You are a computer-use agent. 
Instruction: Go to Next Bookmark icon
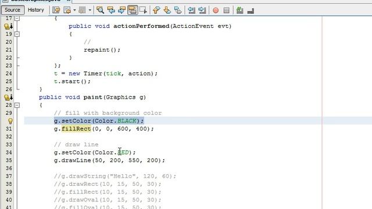(167, 10)
